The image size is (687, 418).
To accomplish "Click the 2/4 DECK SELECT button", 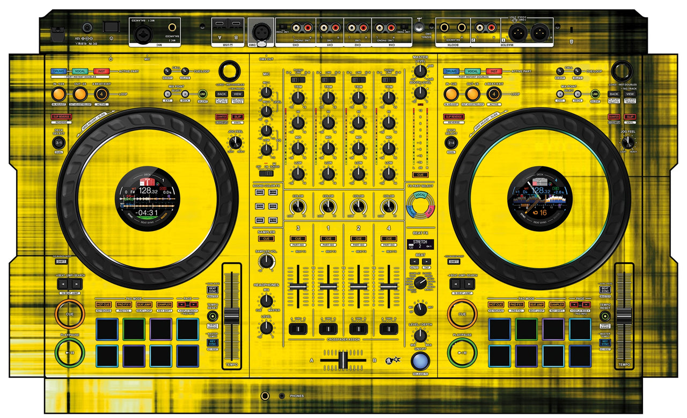I will click(451, 143).
